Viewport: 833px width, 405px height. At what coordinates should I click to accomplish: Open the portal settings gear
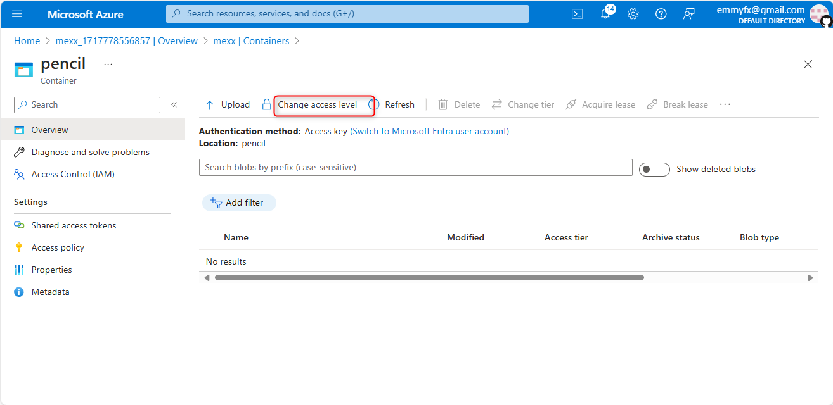[x=633, y=14]
